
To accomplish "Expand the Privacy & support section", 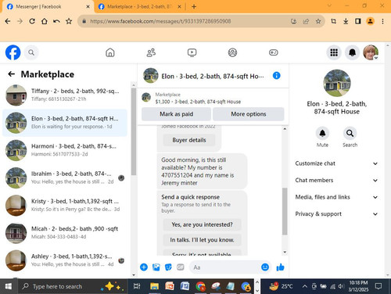I will coord(336,213).
